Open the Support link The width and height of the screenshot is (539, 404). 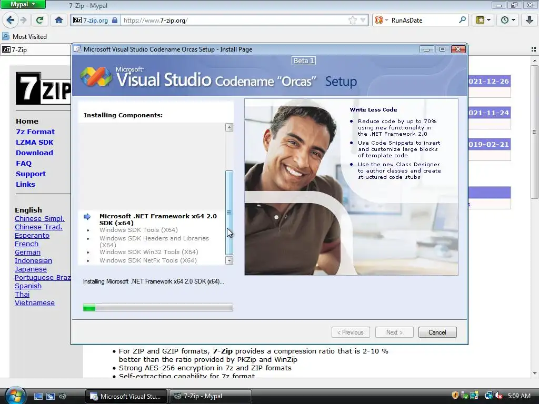coord(31,174)
